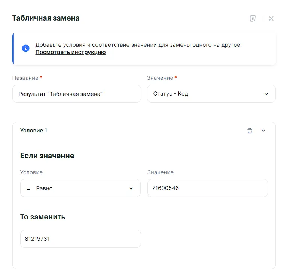The image size is (287, 275).
Task: Close the Табличная замена dialog
Action: point(271,18)
